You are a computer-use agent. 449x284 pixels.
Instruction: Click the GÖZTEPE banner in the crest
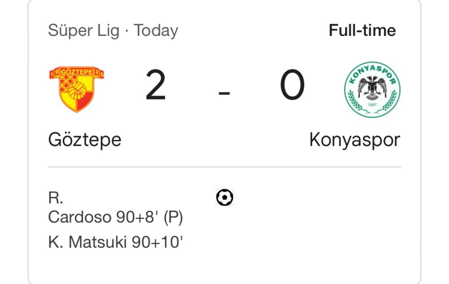click(x=76, y=72)
